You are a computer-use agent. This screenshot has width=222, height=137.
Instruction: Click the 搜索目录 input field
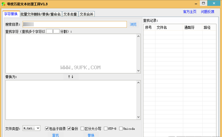pos(75,24)
